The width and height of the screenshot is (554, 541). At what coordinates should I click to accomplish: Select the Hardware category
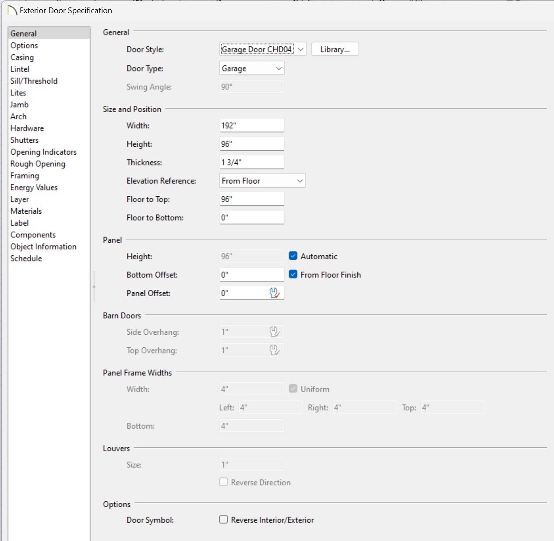pyautogui.click(x=27, y=128)
